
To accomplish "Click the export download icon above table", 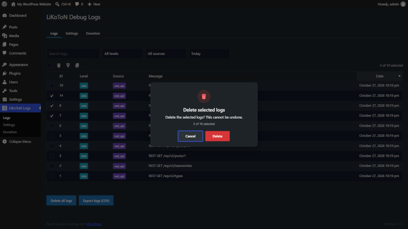I will (68, 66).
